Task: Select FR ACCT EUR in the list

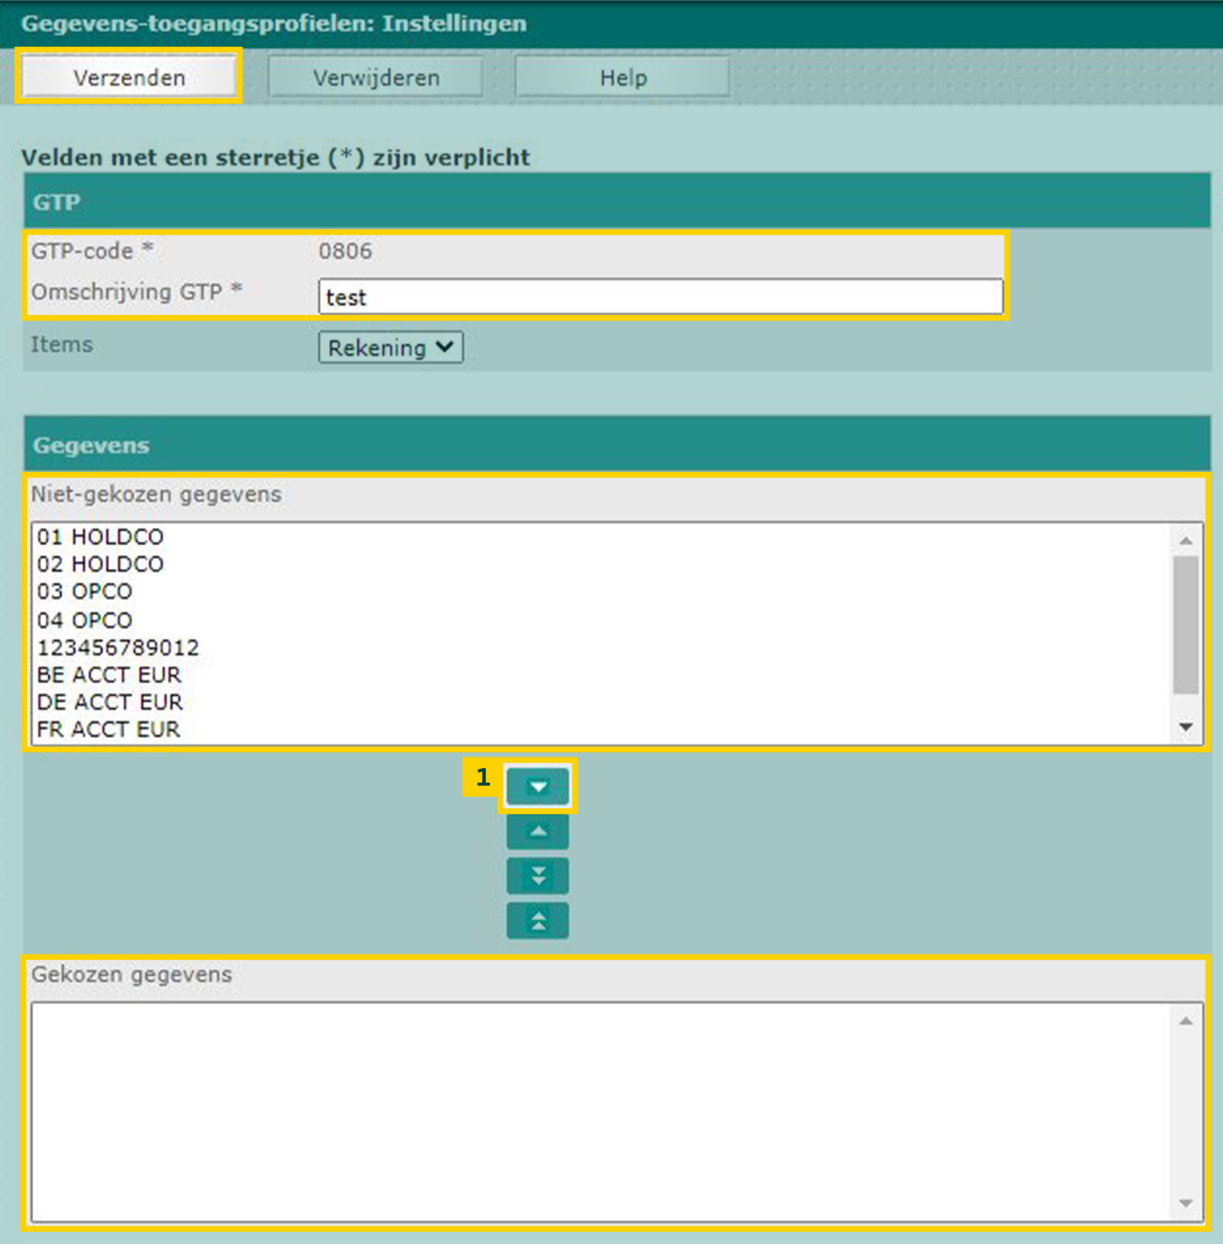Action: (108, 730)
